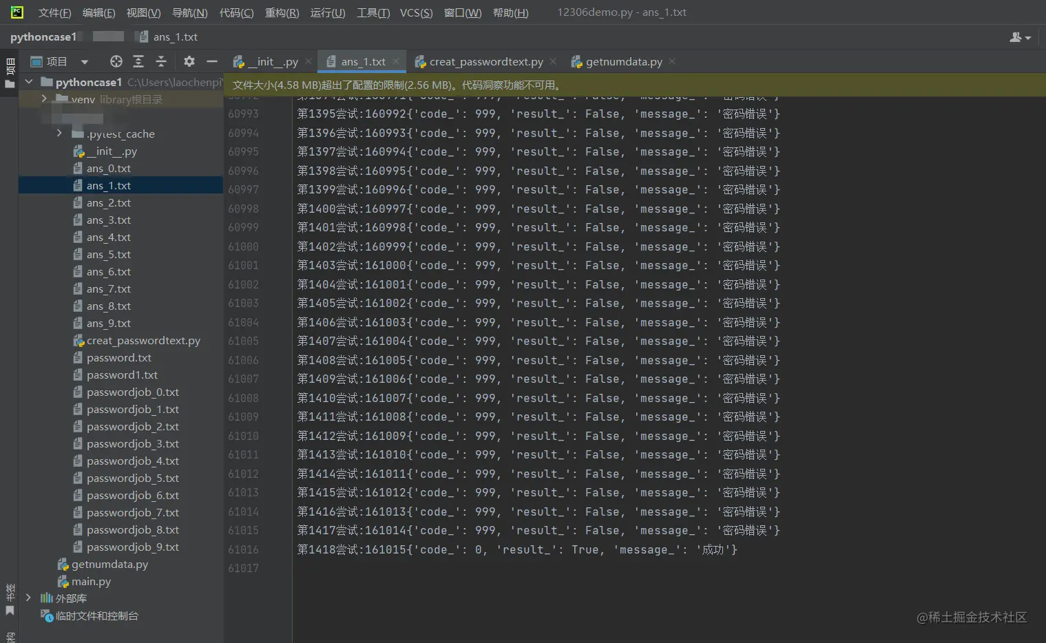The height and width of the screenshot is (643, 1046).
Task: Click the 外部库 library bars icon
Action: pos(46,598)
